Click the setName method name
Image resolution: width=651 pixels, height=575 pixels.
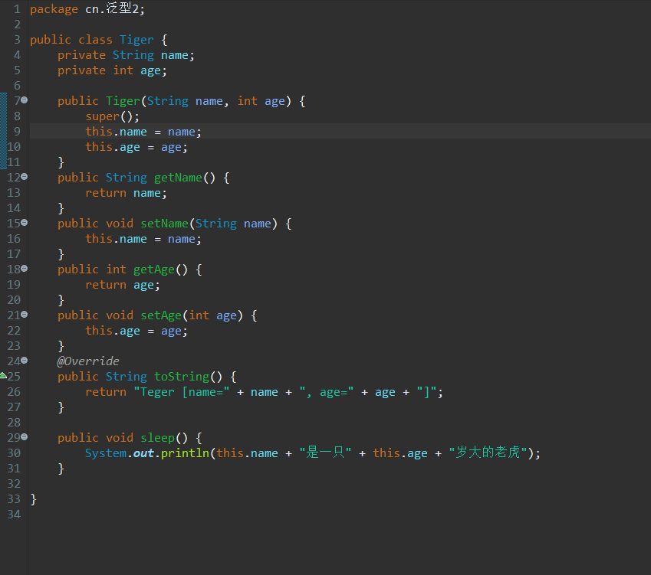tap(164, 224)
